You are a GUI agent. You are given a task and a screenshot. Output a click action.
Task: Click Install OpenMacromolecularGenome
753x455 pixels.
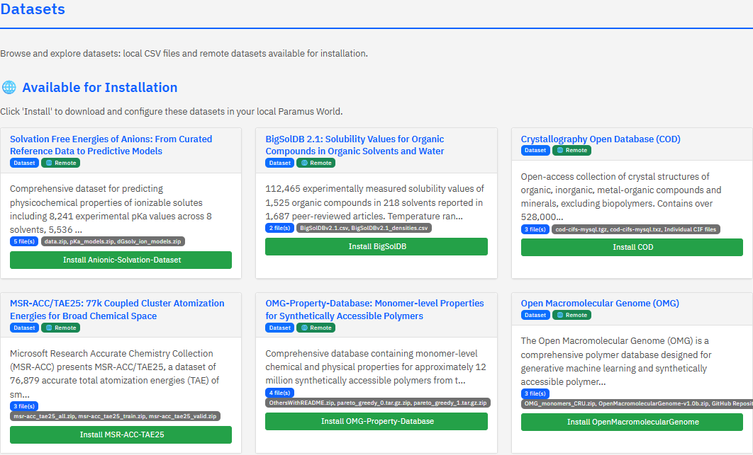pos(632,422)
